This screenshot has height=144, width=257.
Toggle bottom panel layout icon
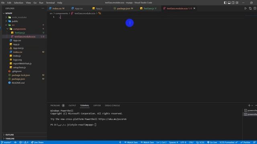tap(229, 3)
